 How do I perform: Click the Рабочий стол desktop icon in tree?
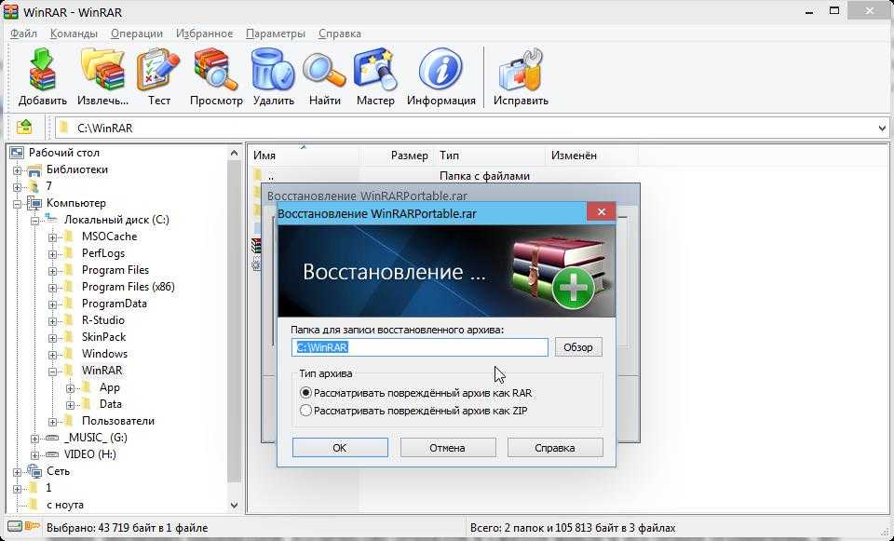17,153
